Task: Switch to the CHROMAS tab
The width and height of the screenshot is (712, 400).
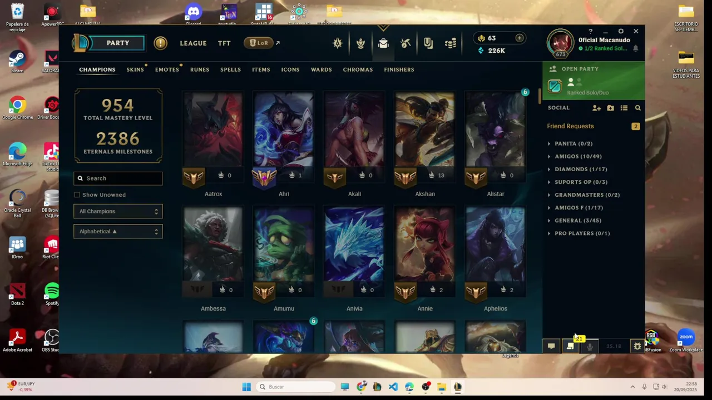Action: tap(358, 69)
